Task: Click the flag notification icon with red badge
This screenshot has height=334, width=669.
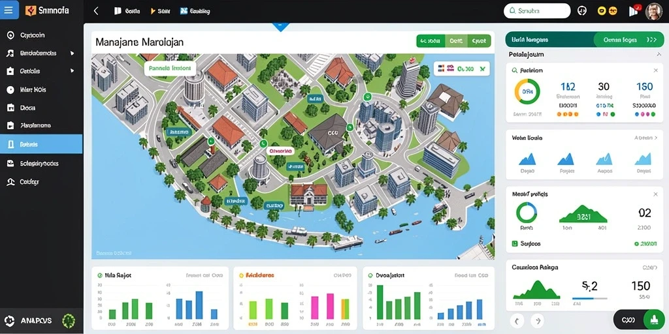Action: (634, 10)
